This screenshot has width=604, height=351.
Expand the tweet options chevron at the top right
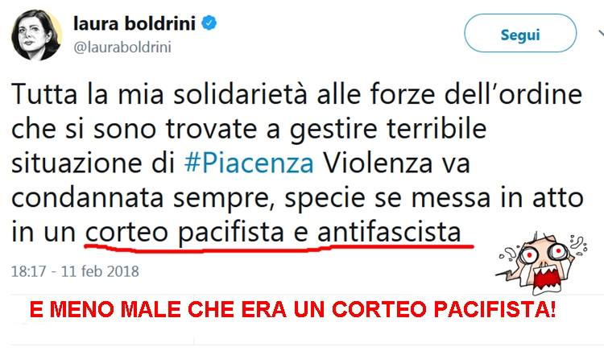(x=601, y=34)
